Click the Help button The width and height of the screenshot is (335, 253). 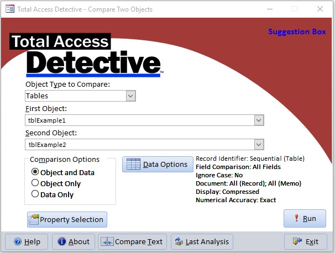27,242
